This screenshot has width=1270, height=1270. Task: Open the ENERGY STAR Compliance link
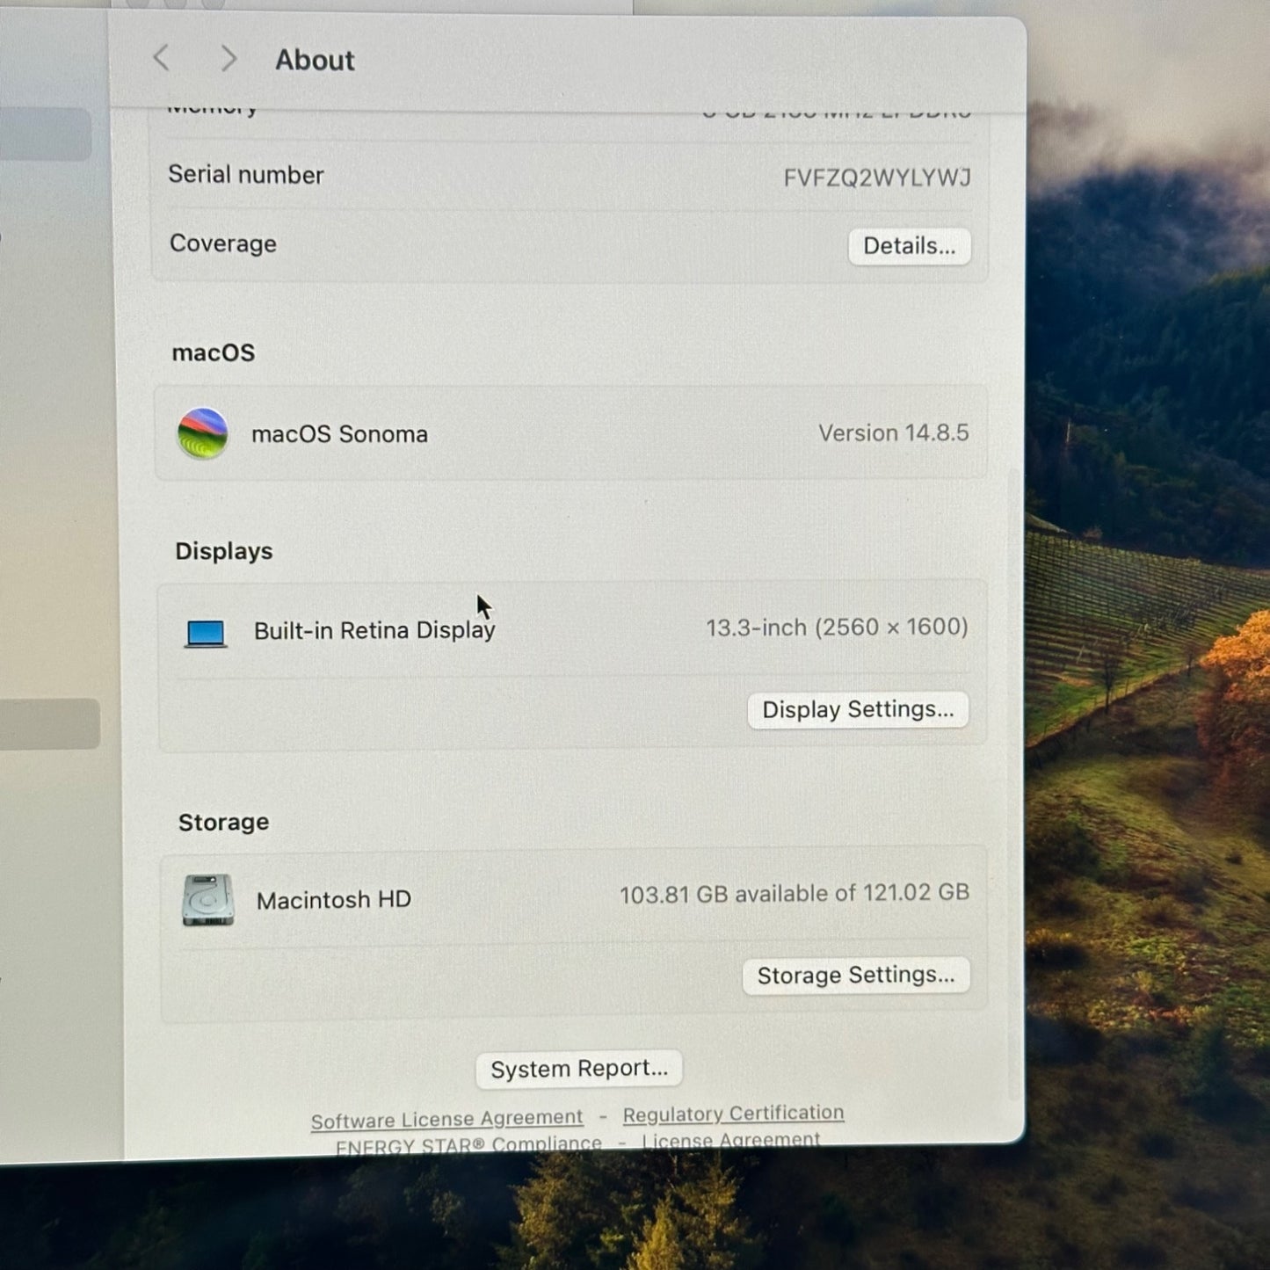tap(468, 1144)
